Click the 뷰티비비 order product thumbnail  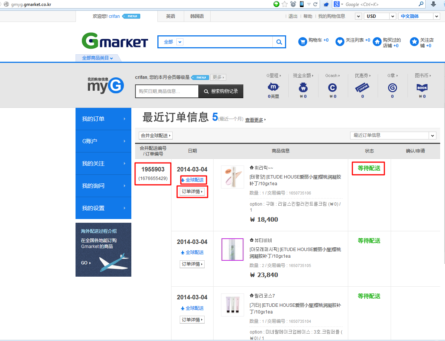[233, 250]
